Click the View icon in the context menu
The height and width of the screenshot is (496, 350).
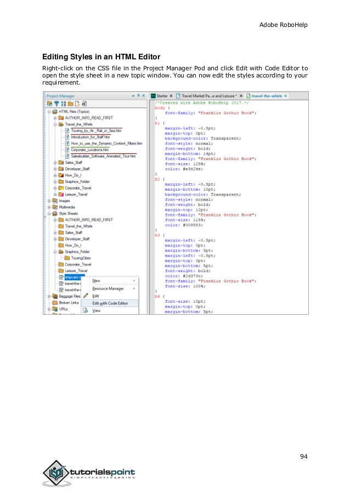click(86, 311)
